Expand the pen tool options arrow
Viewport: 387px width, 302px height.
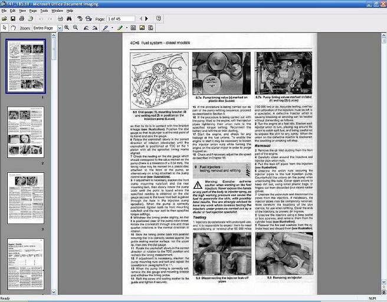pyautogui.click(x=111, y=28)
